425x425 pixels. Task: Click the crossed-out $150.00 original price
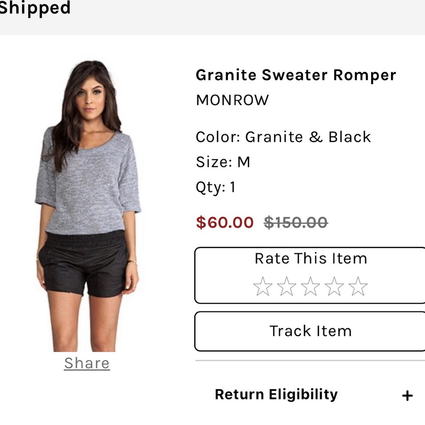click(293, 222)
